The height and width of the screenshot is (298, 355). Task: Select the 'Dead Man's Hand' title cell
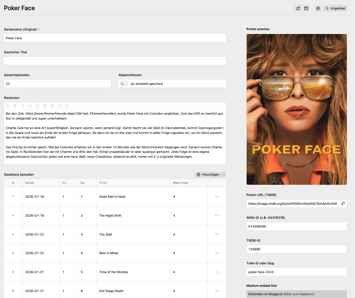(133, 197)
